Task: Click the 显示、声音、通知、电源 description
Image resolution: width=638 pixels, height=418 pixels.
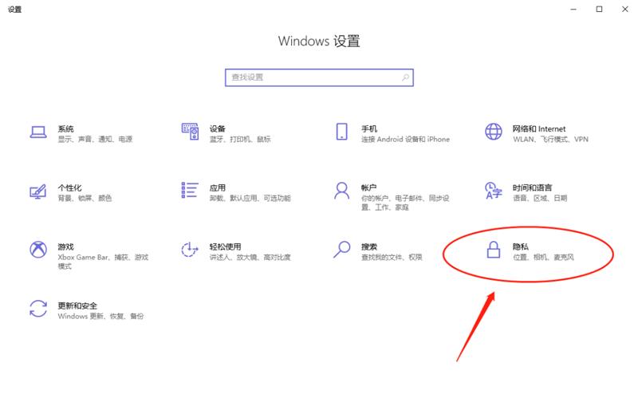Action: pos(95,139)
